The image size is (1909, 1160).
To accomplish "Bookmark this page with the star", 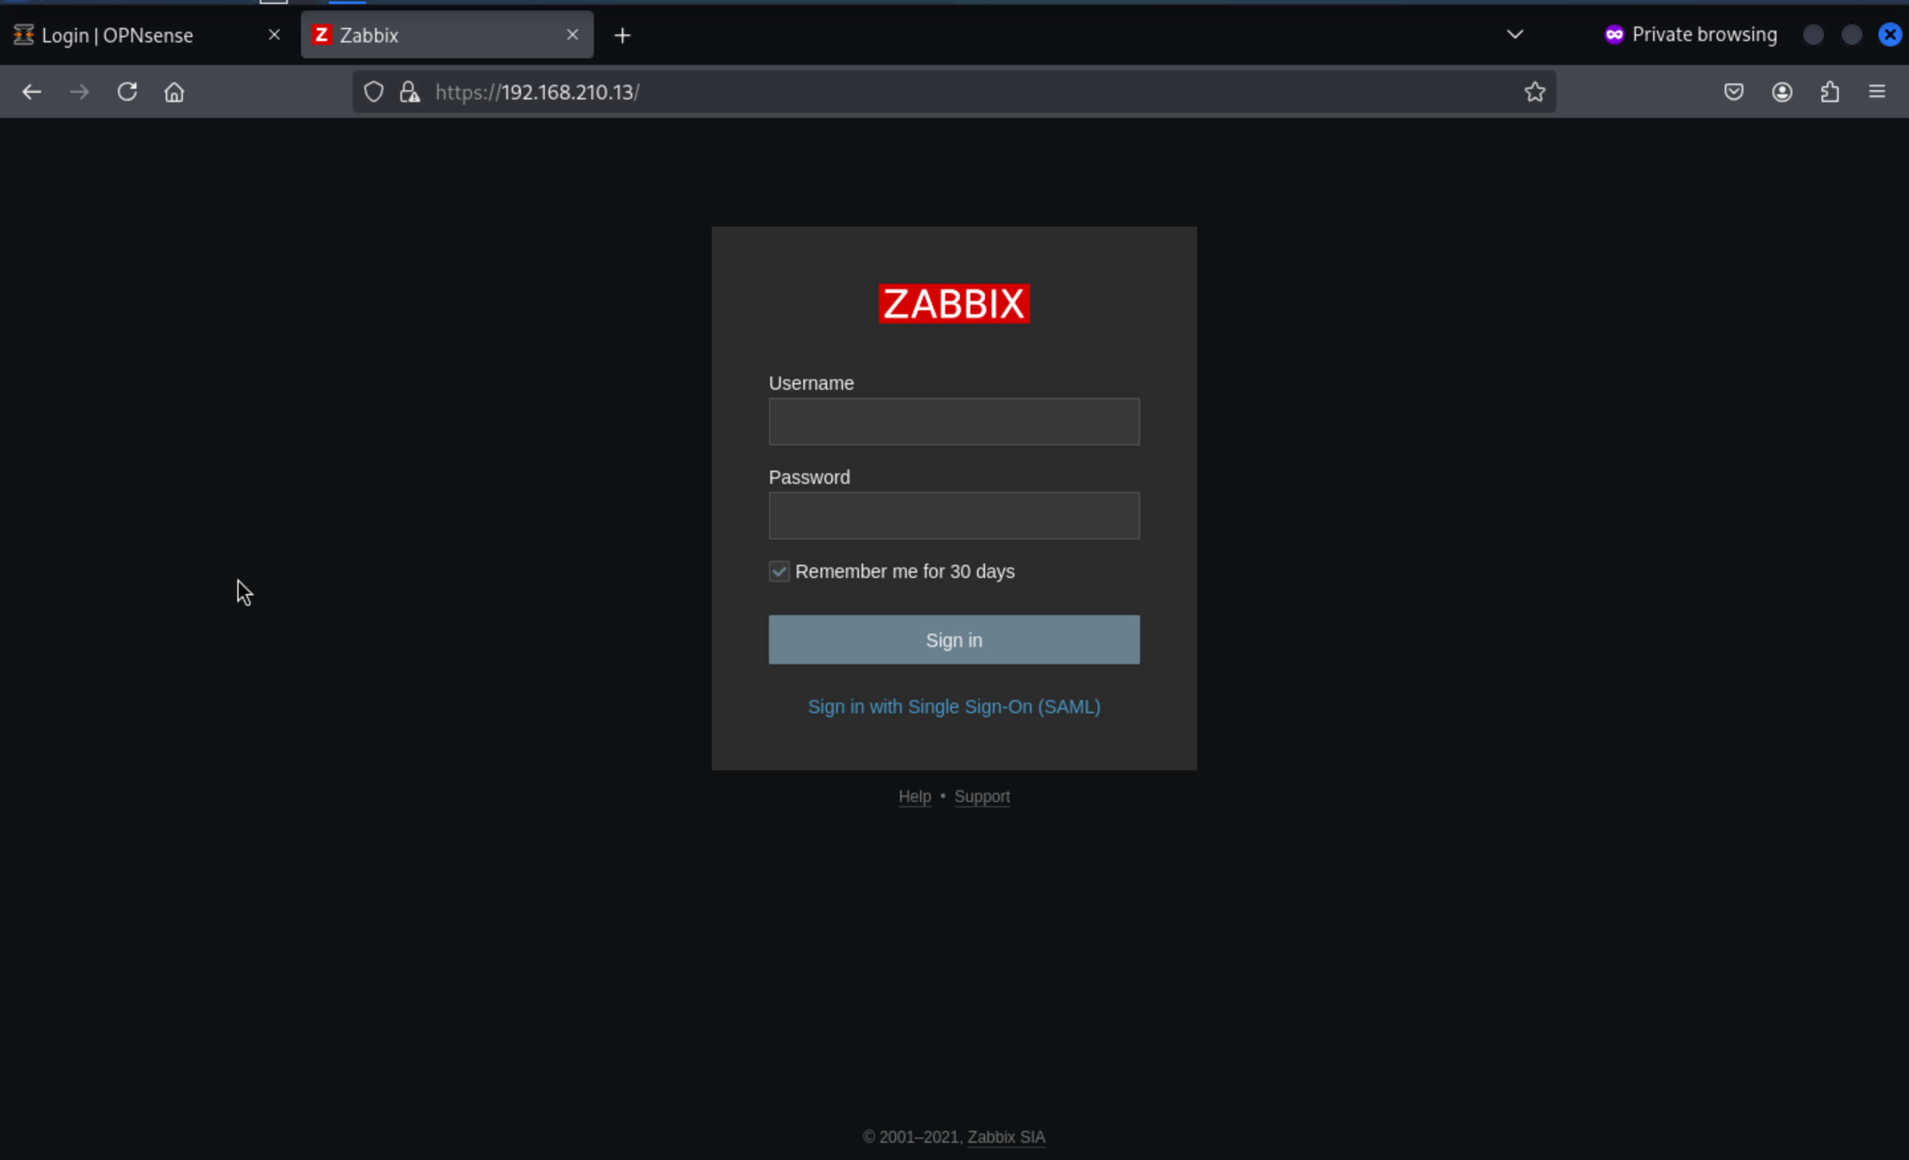I will (x=1534, y=92).
